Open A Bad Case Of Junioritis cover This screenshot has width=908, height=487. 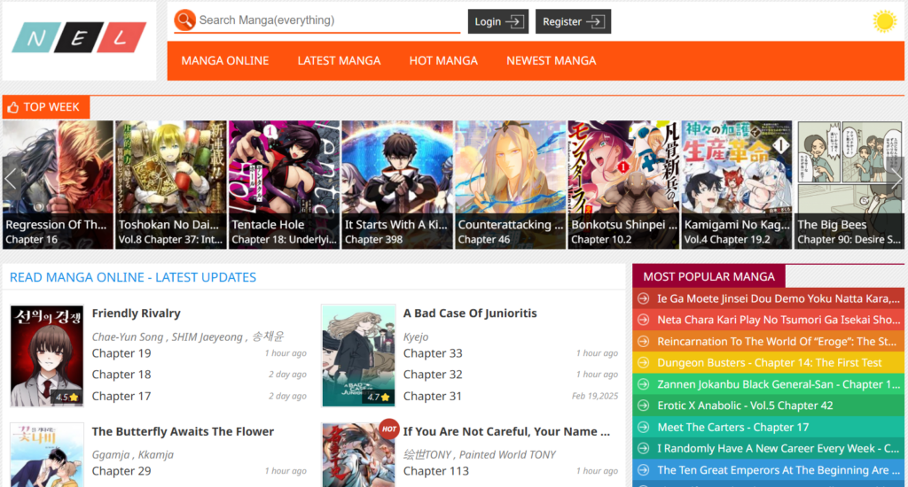point(358,356)
